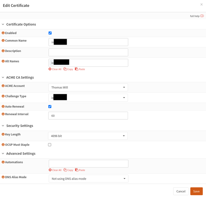Toggle the Auto Renewal checkbox

(50, 107)
